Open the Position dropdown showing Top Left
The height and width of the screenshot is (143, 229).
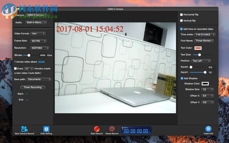point(201,61)
